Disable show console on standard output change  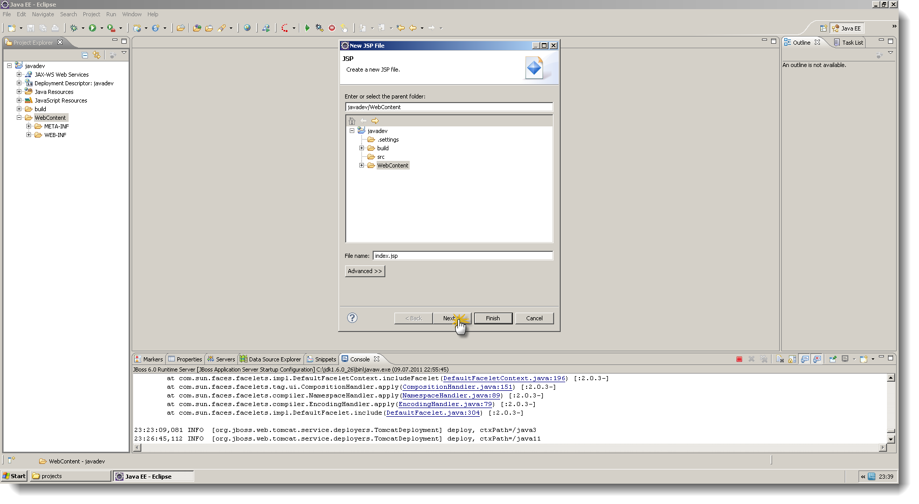(805, 359)
